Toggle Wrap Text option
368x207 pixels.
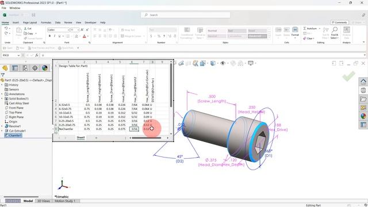click(x=128, y=30)
